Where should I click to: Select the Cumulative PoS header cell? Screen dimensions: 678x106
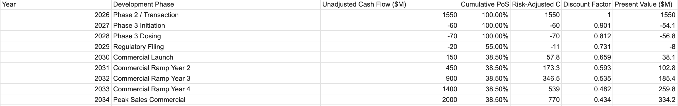point(485,5)
